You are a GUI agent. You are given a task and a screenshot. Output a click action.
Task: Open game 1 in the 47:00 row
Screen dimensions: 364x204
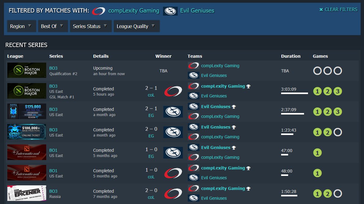317,153
